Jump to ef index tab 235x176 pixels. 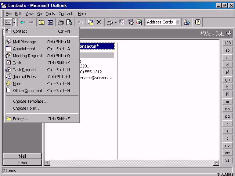pyautogui.click(x=227, y=72)
